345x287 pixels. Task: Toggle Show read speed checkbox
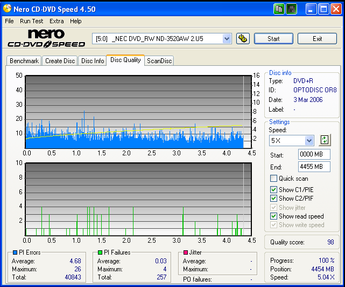(273, 216)
